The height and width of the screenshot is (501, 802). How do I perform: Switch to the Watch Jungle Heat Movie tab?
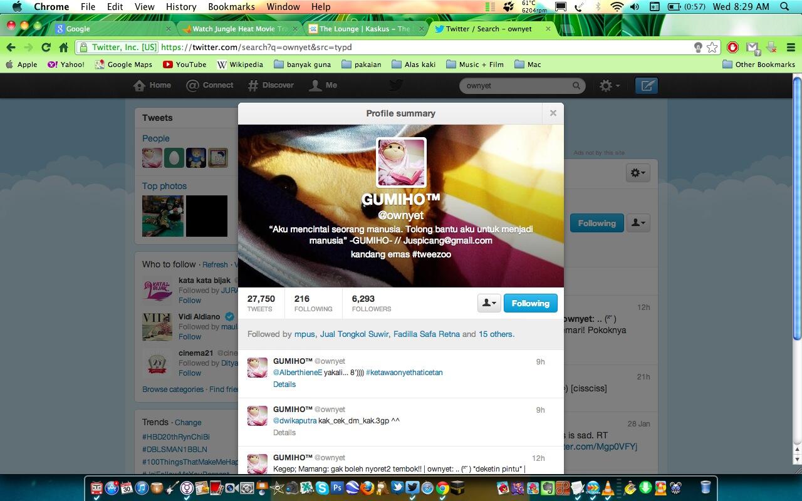tap(239, 29)
